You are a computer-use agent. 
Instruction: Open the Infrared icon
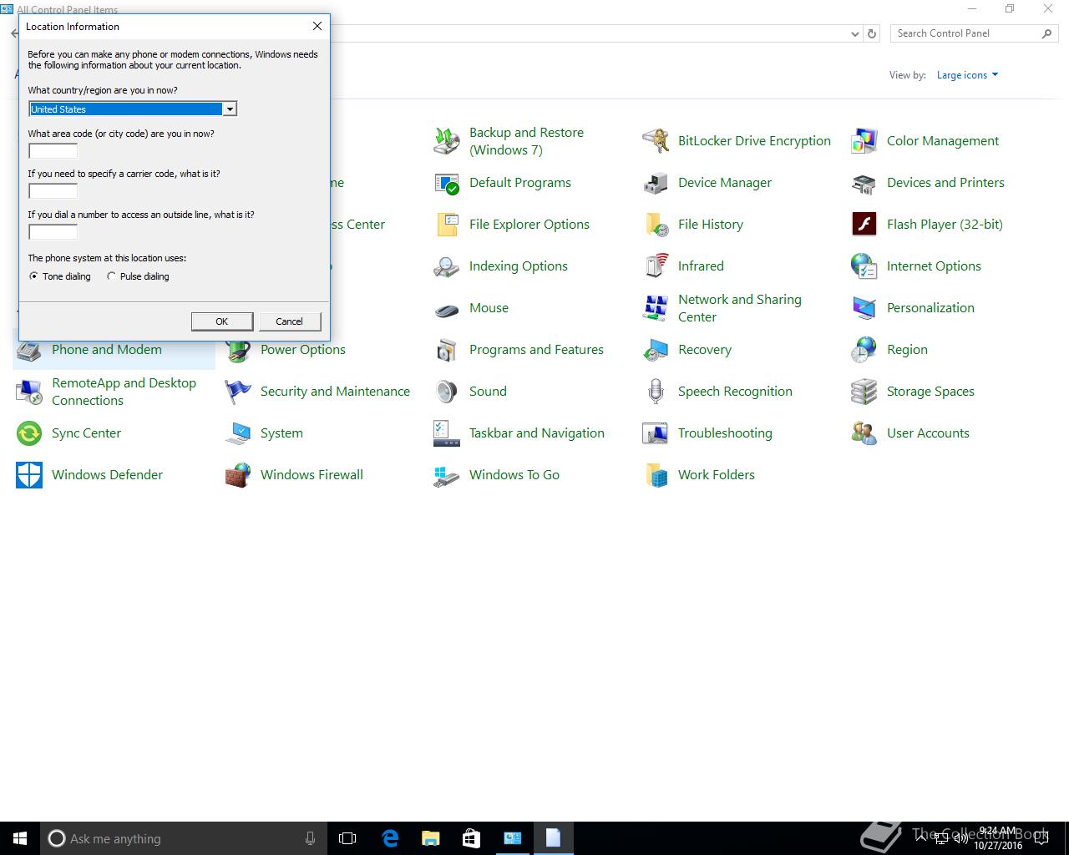click(x=656, y=266)
